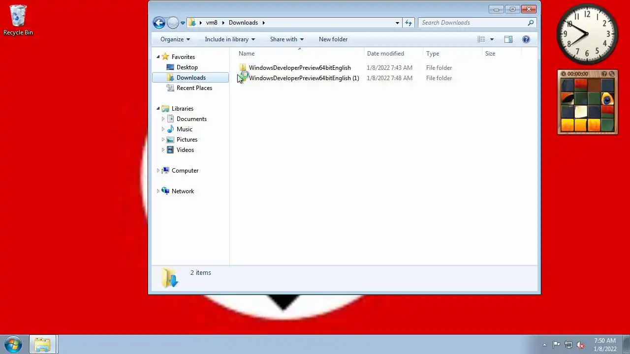Open the Videos library
Viewport: 630px width, 354px height.
(x=185, y=150)
